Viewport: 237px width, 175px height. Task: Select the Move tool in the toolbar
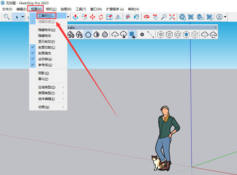pyautogui.click(x=92, y=17)
